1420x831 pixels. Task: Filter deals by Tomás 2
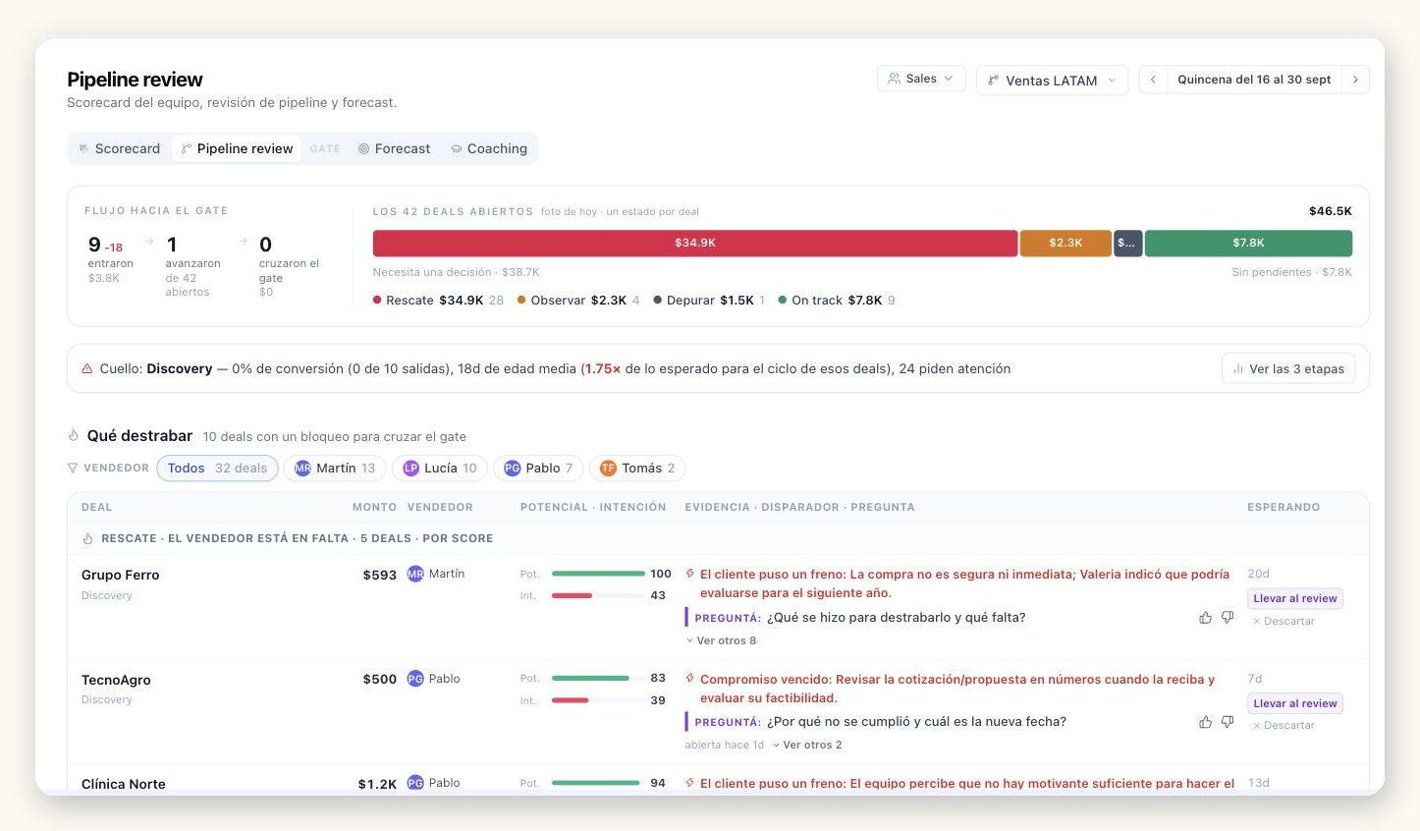pos(637,469)
